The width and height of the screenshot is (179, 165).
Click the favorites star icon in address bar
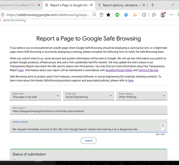pos(108,15)
